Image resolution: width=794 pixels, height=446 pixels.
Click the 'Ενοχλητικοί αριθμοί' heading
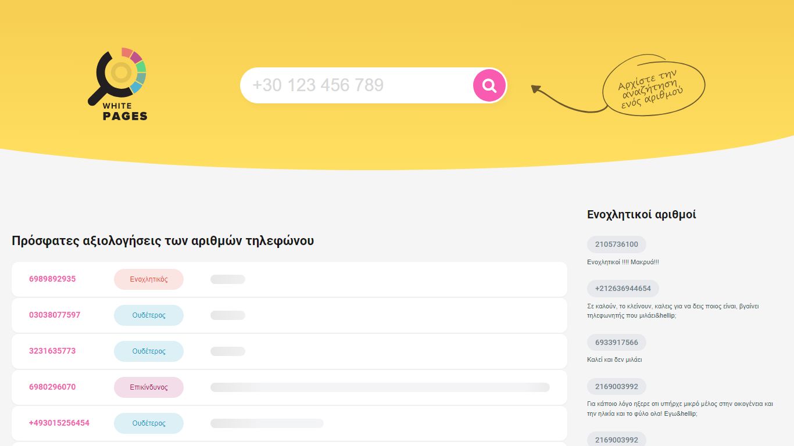(x=642, y=214)
